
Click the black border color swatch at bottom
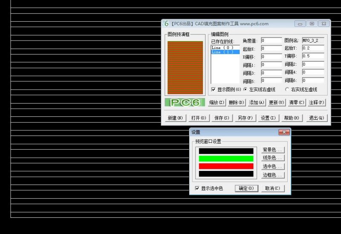[226, 174]
